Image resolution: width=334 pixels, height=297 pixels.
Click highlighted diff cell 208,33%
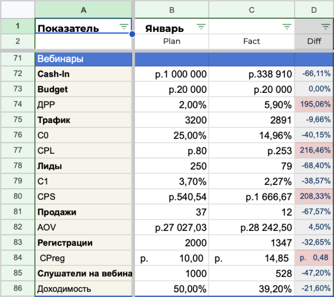pyautogui.click(x=314, y=197)
